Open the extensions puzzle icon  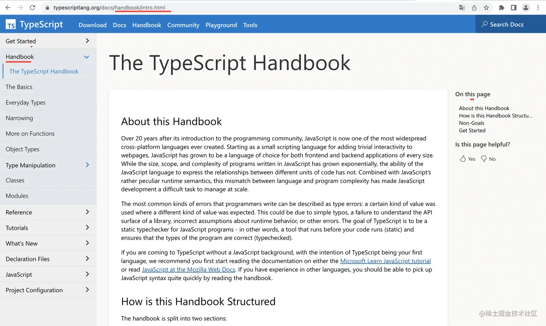pos(501,8)
